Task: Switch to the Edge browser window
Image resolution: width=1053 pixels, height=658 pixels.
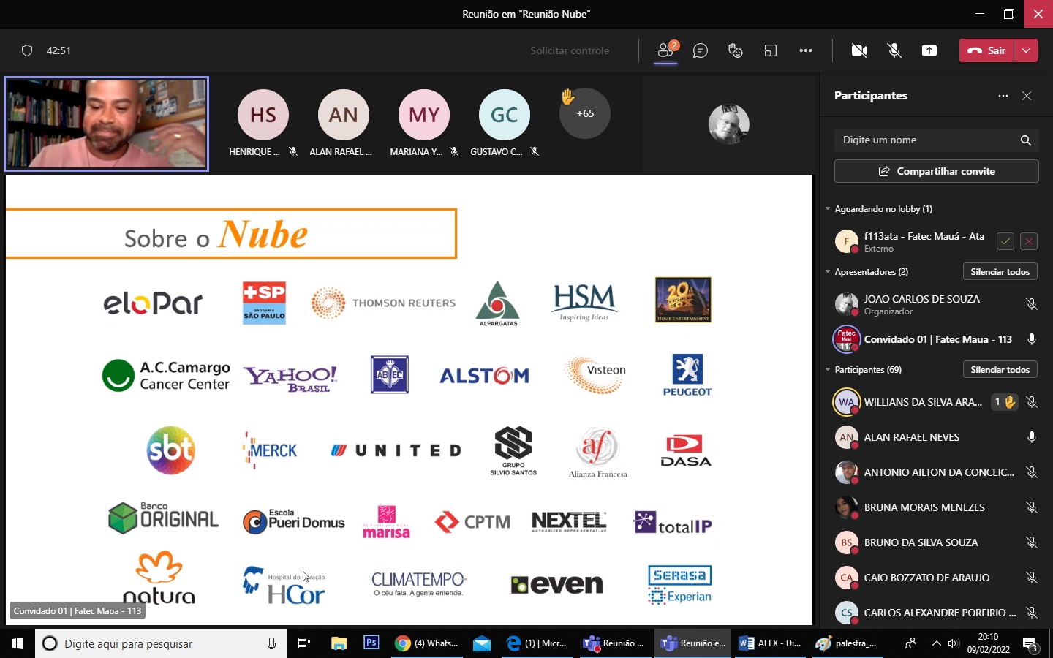Action: (x=537, y=643)
